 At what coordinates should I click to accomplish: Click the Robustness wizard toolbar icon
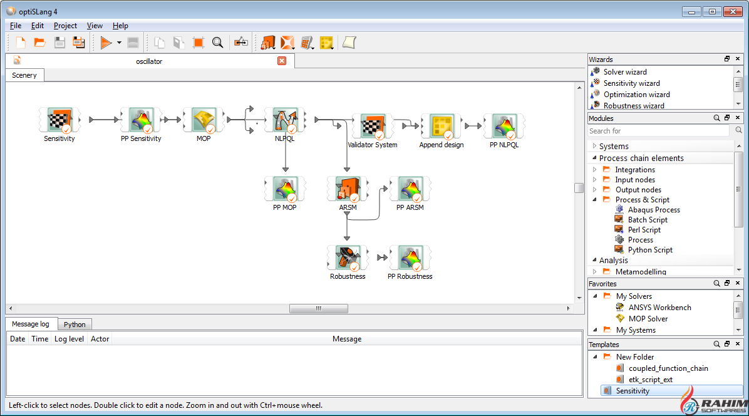(307, 43)
